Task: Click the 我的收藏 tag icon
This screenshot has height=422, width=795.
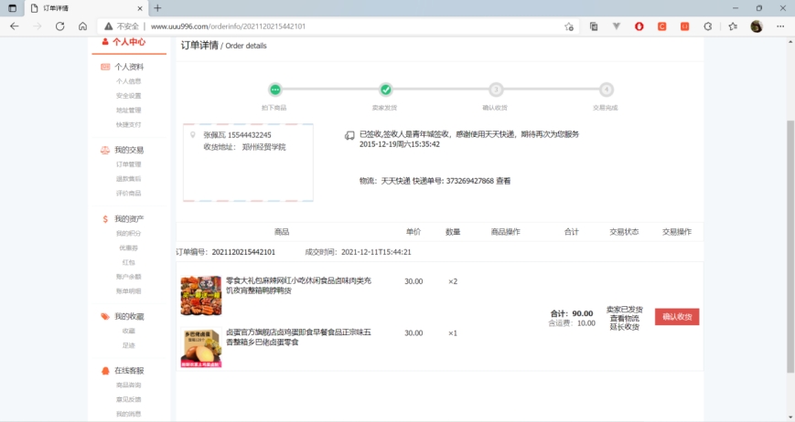Action: point(105,316)
